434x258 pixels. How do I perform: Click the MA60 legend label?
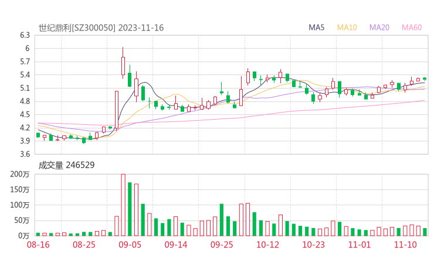412,28
